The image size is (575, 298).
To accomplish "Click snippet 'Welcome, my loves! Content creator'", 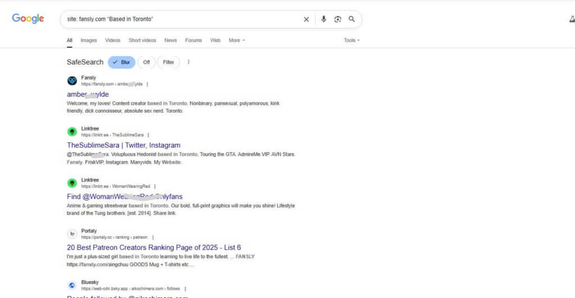I will [x=106, y=104].
